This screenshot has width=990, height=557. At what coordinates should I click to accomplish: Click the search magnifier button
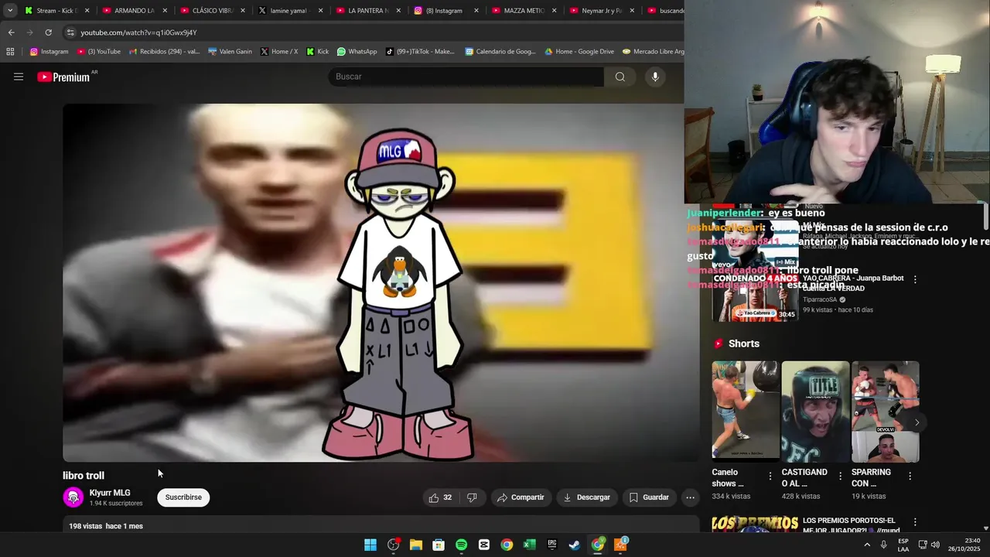coord(620,77)
